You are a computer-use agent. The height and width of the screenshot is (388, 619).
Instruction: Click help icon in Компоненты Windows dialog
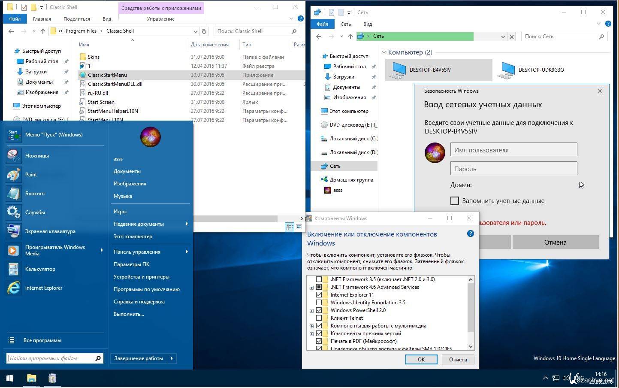[x=470, y=234]
